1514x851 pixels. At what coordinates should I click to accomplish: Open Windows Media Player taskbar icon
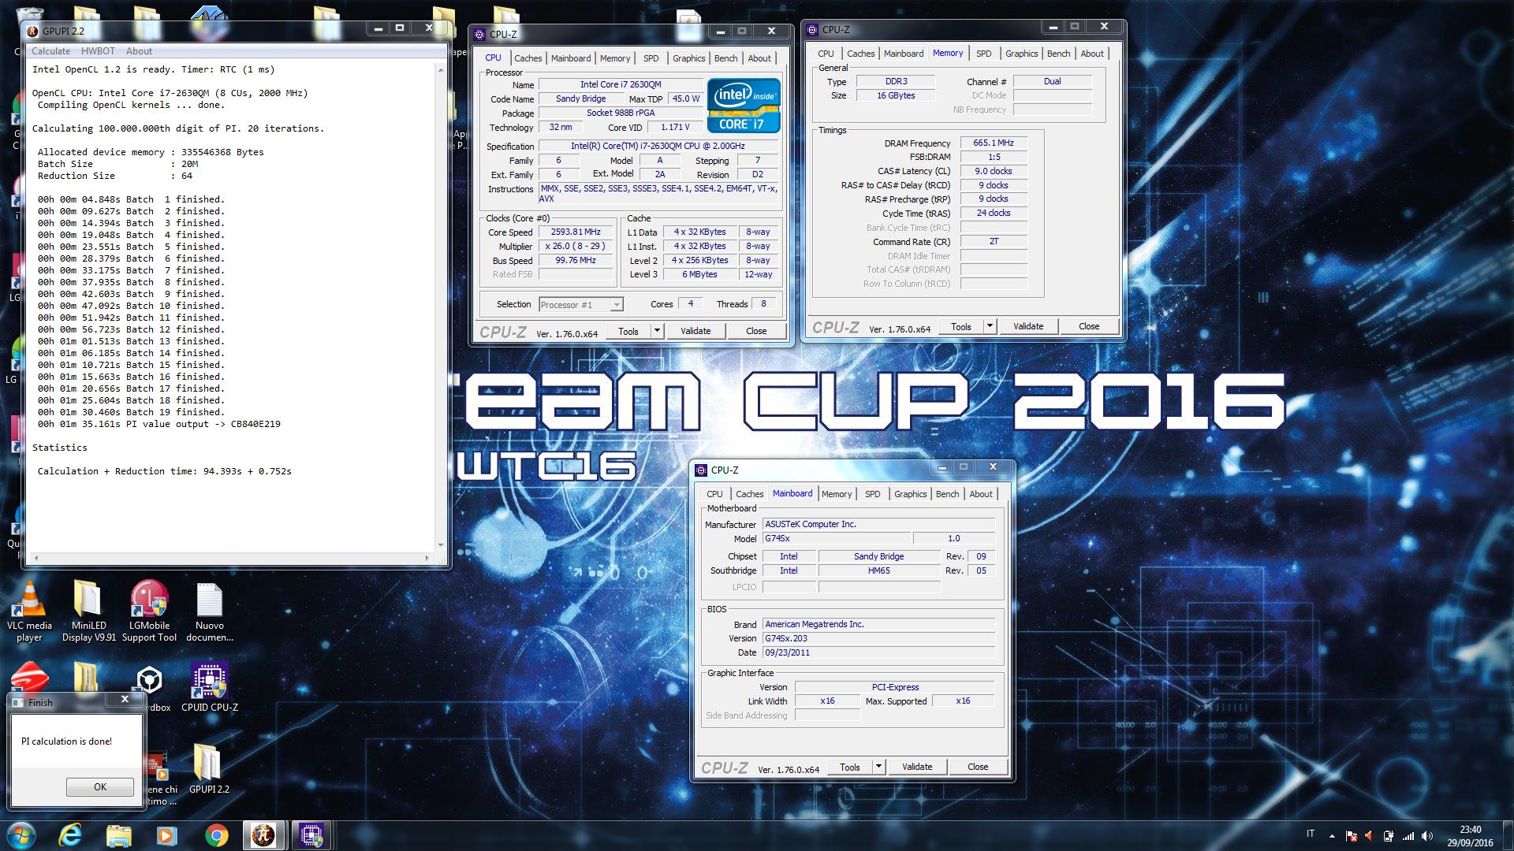[166, 835]
